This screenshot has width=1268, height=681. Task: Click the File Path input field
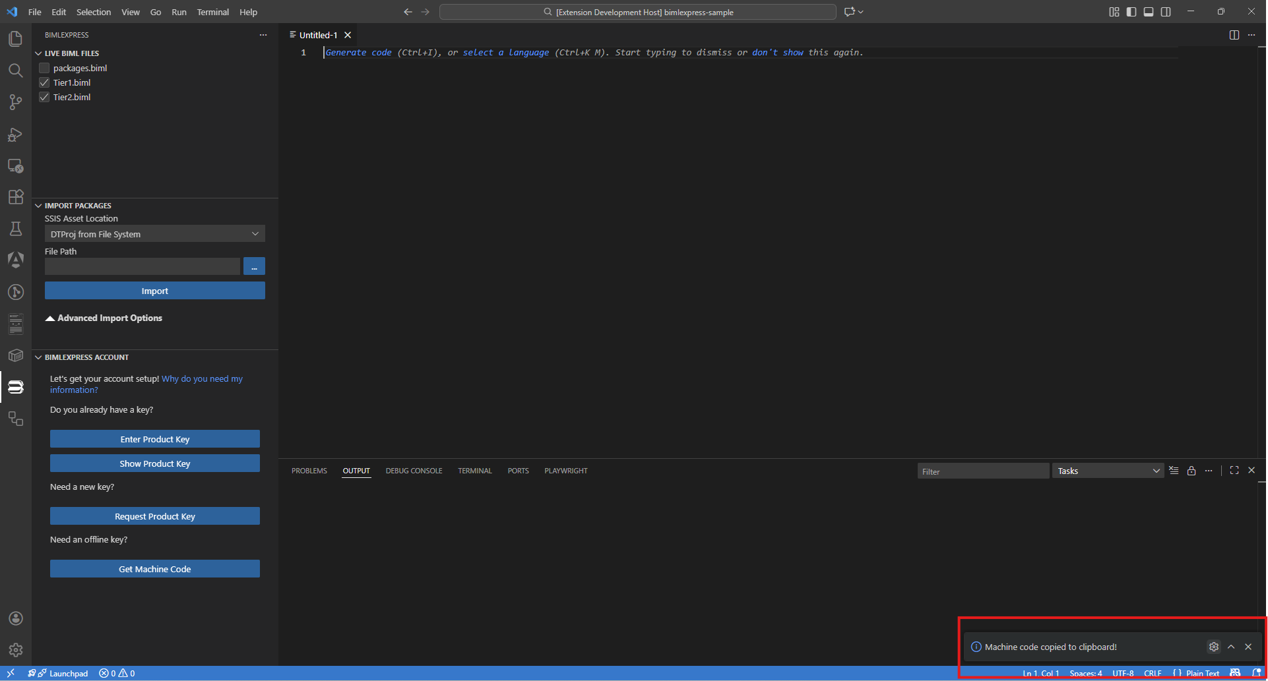(142, 266)
